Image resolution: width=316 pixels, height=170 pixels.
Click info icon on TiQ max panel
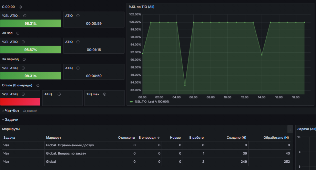pyautogui.click(x=105, y=94)
